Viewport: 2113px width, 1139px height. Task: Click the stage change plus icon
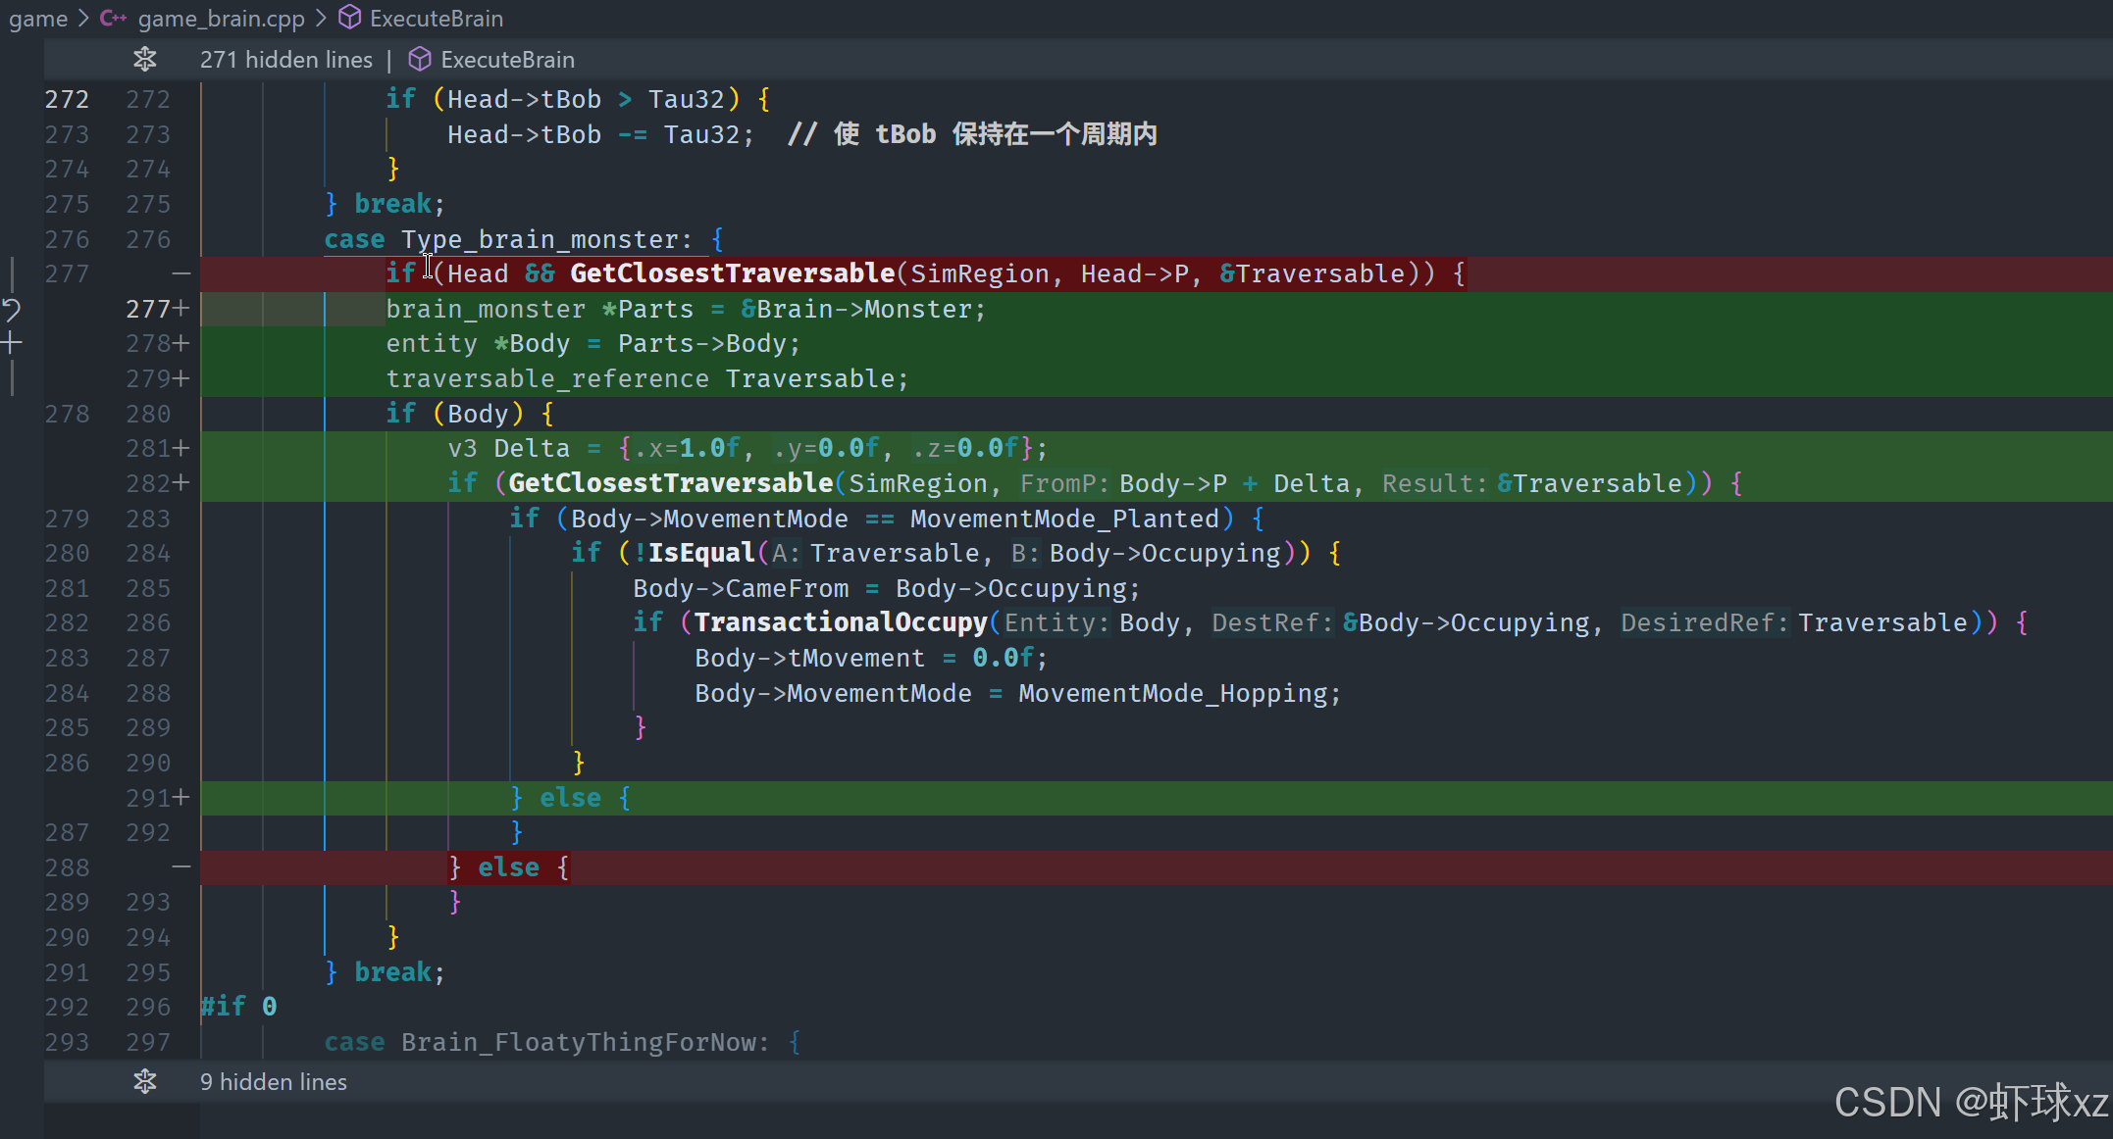(12, 343)
